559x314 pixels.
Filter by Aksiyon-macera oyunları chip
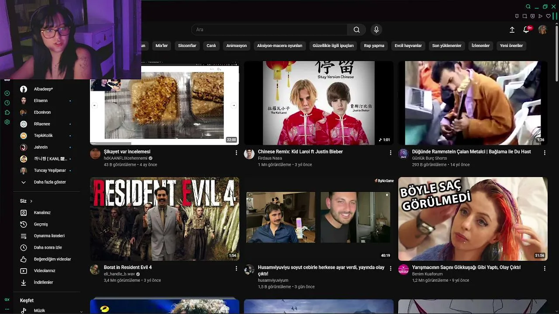[x=279, y=46]
